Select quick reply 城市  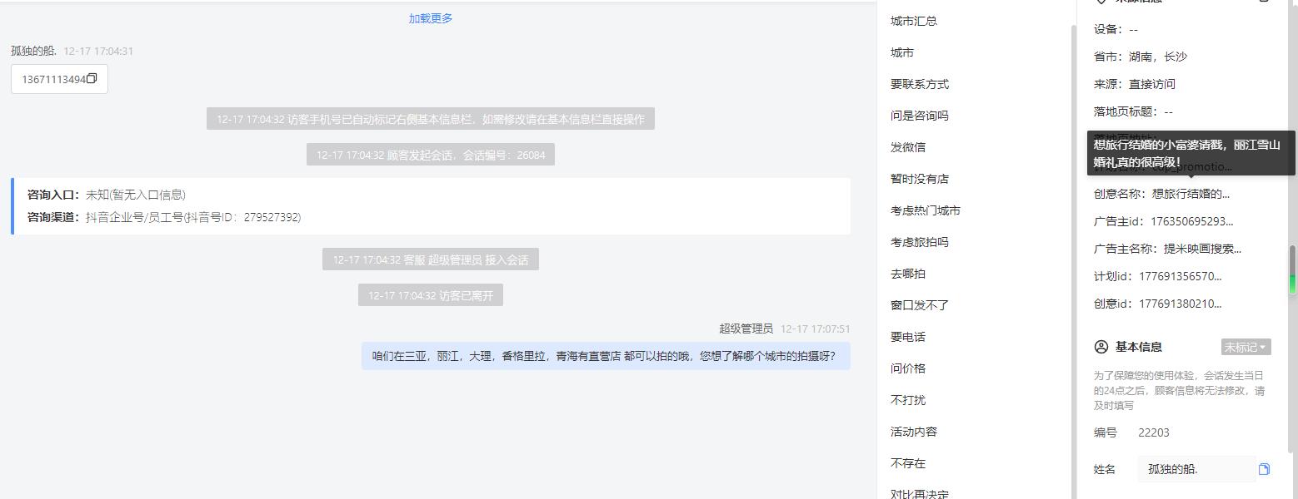[902, 52]
